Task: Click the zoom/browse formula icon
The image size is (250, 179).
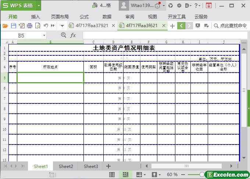Action: [64, 35]
